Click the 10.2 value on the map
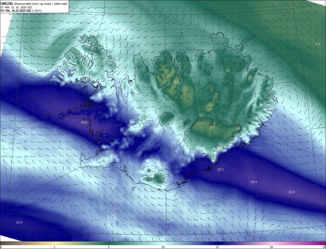This screenshot has width=326, height=249. tap(203, 217)
